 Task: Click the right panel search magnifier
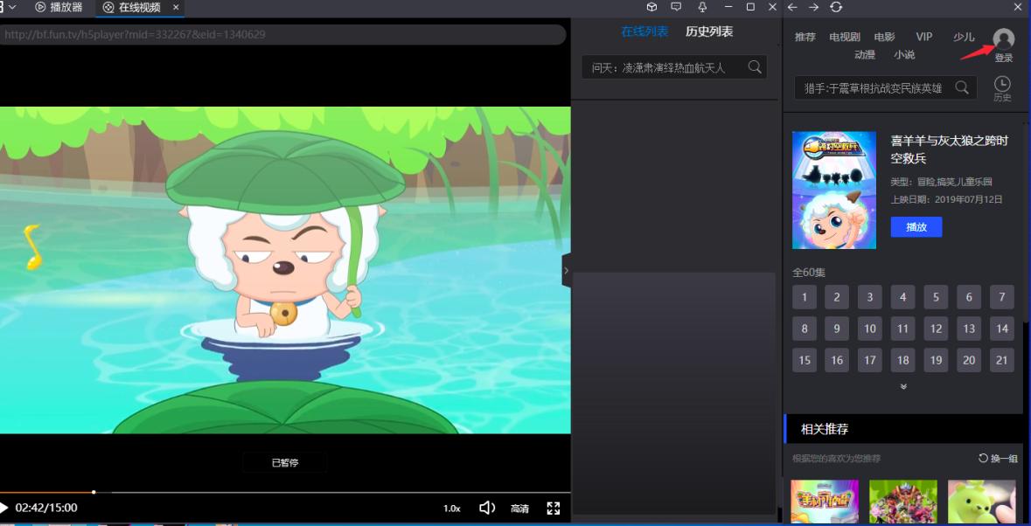tap(962, 87)
